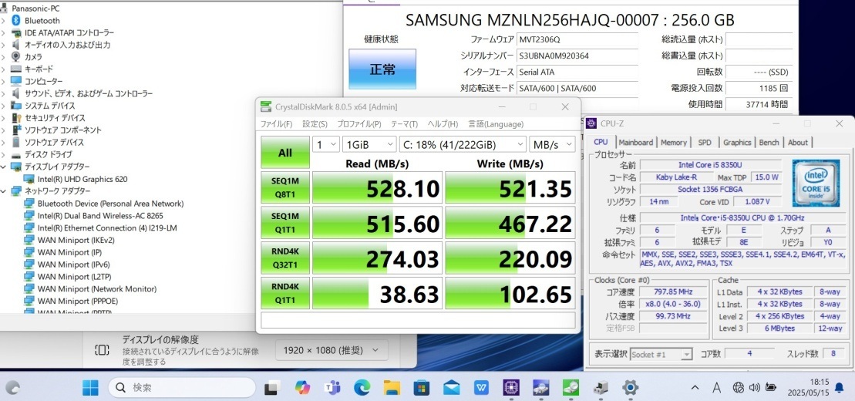This screenshot has width=855, height=401.
Task: Open the 1GiB test size dropdown
Action: (x=369, y=144)
